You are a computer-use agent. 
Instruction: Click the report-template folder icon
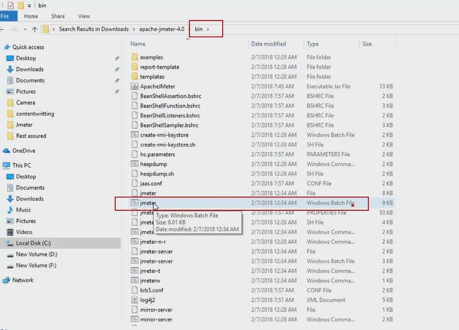tap(134, 67)
